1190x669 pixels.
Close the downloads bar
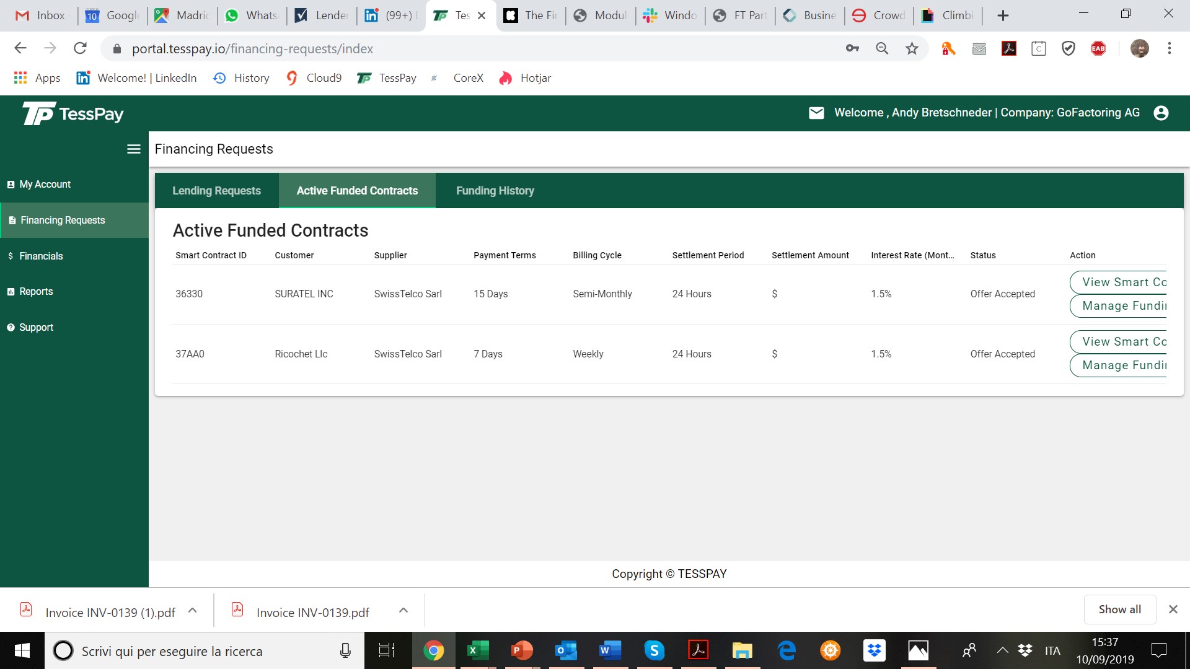[x=1173, y=610]
